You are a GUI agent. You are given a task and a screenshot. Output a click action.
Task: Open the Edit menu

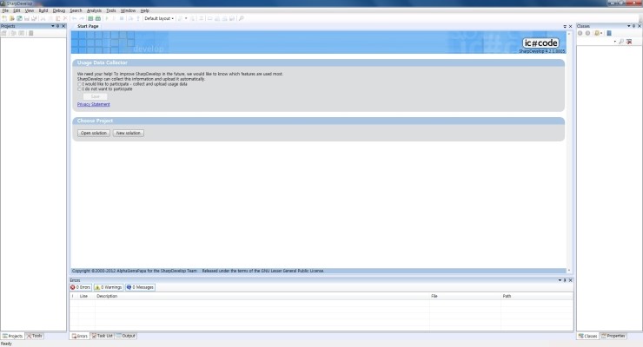pos(17,10)
